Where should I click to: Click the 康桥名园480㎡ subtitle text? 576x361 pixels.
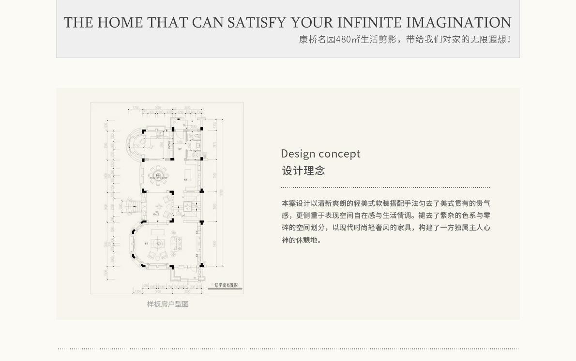[405, 40]
